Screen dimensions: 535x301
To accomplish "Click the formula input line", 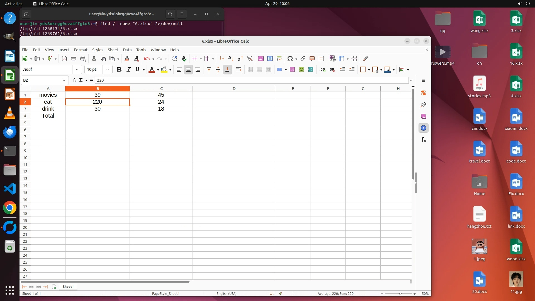I will tap(251, 80).
